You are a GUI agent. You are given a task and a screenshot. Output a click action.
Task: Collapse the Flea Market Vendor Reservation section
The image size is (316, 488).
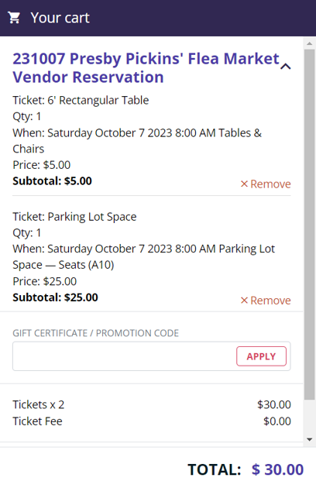[286, 67]
